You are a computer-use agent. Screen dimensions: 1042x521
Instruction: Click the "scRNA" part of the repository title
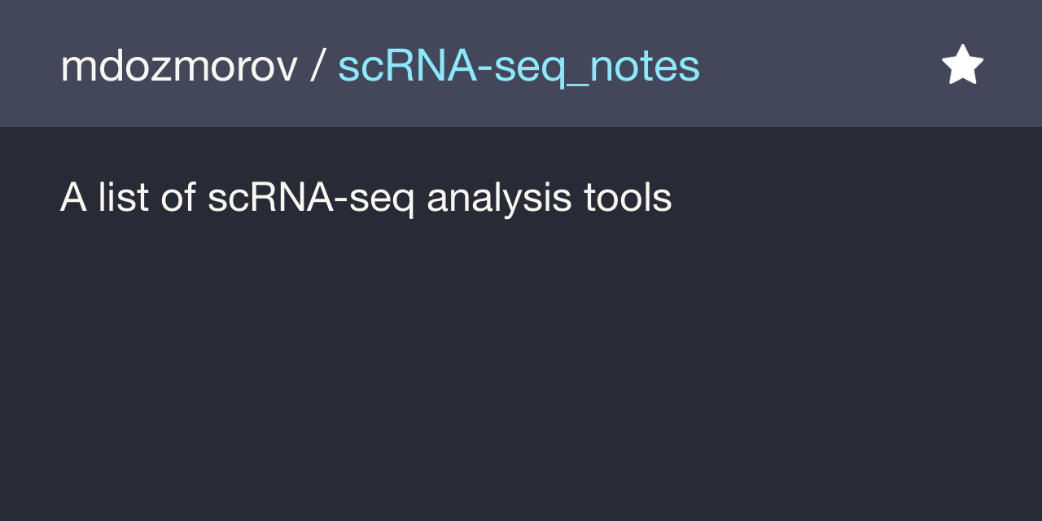pos(405,67)
